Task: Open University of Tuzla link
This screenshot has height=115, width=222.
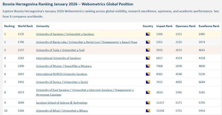Action: pyautogui.click(x=60, y=50)
